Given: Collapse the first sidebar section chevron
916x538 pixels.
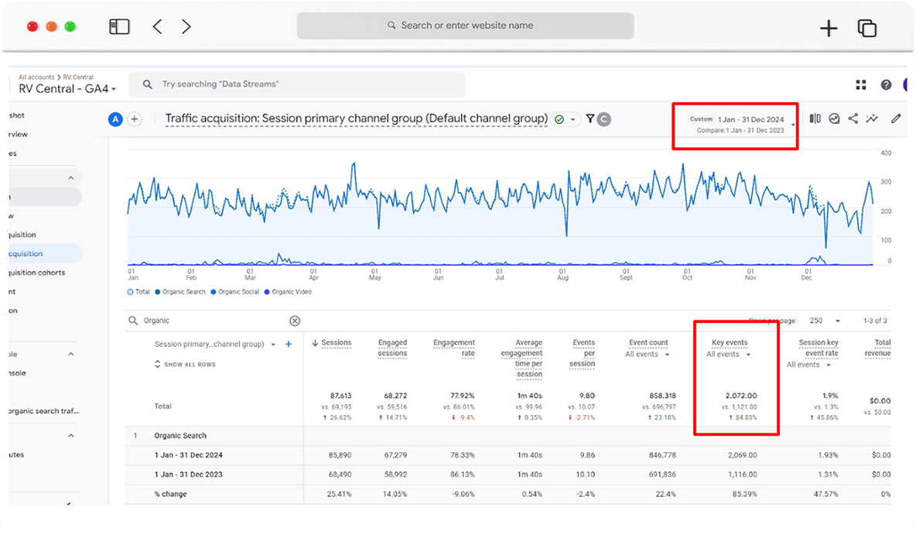Looking at the screenshot, I should pos(70,178).
